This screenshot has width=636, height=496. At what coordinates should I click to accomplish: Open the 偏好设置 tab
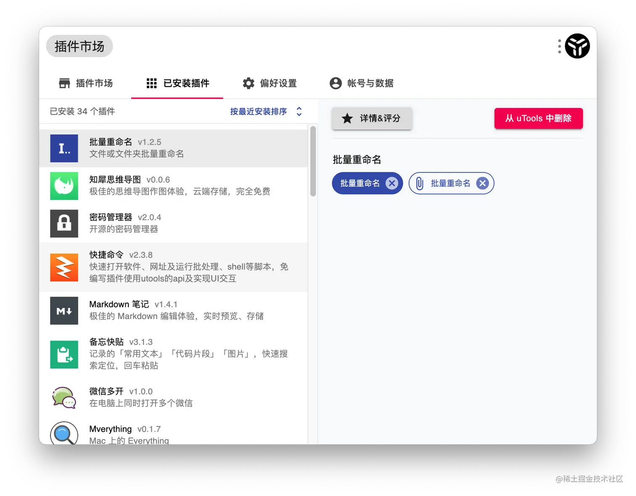pyautogui.click(x=270, y=83)
